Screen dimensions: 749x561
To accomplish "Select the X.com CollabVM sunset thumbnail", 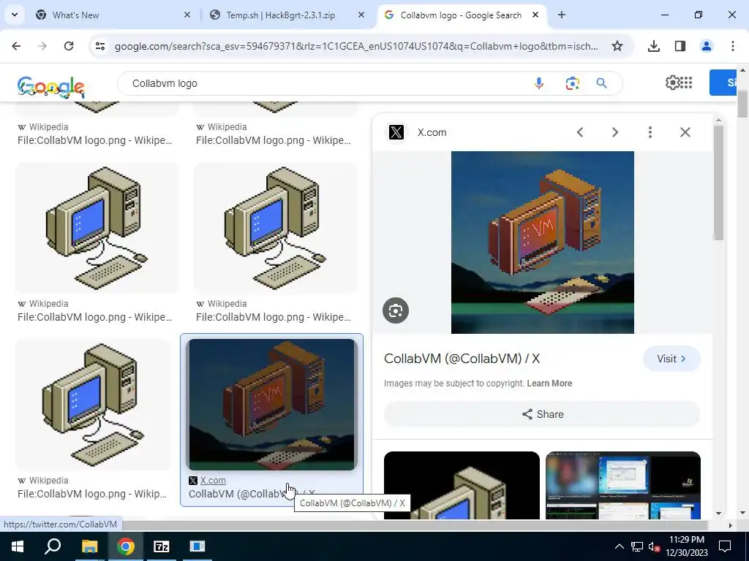I will click(272, 405).
